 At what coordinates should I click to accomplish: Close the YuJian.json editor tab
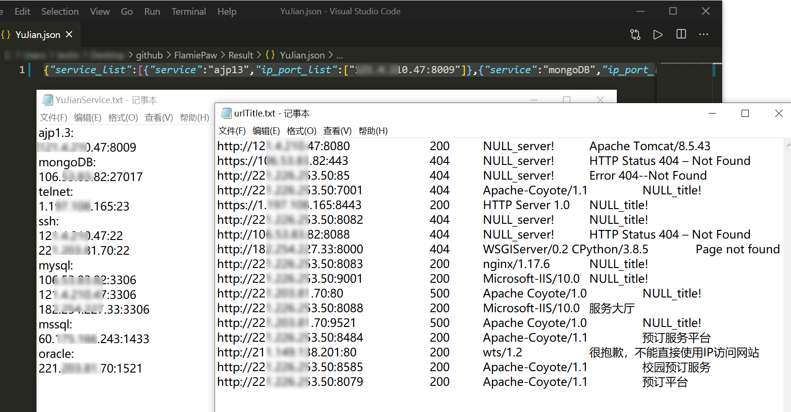click(69, 34)
